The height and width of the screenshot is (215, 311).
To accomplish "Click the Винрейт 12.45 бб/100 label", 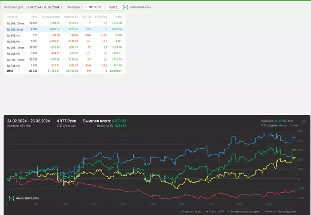I will (277, 121).
